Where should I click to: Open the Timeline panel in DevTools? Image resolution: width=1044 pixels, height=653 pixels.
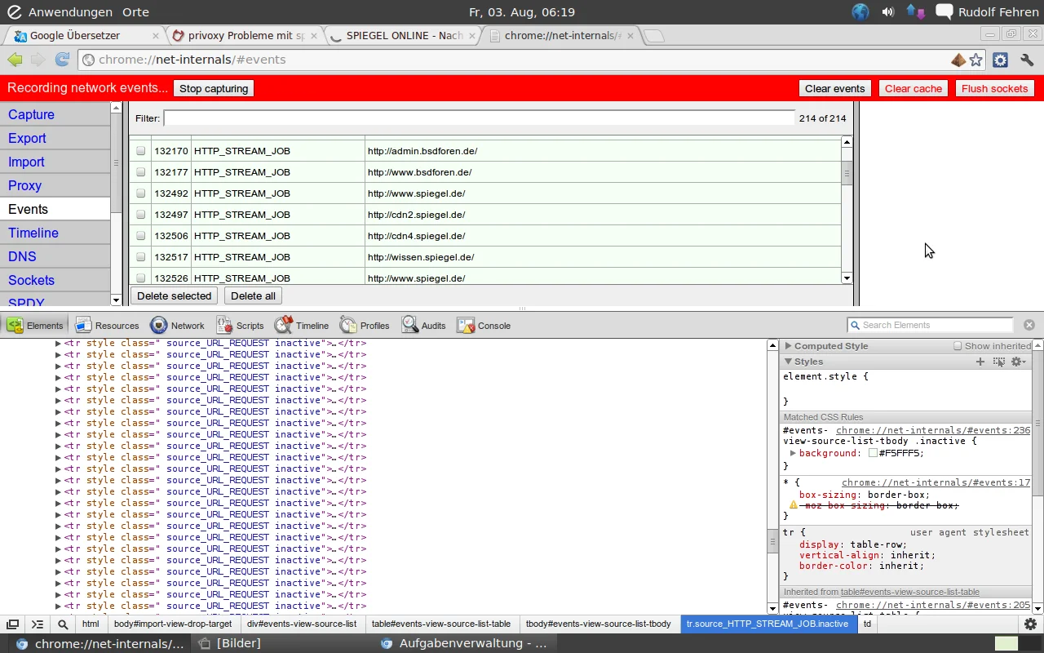click(x=302, y=326)
